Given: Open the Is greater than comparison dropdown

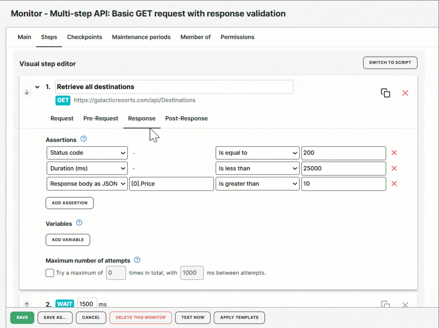Looking at the screenshot, I should 257,184.
